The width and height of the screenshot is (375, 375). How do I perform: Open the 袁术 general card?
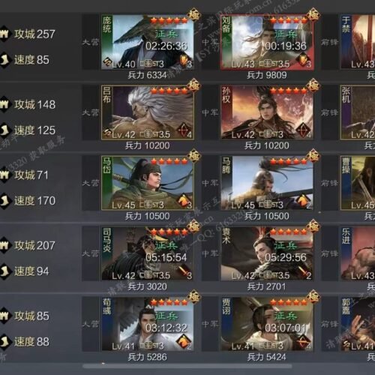[x=267, y=253]
